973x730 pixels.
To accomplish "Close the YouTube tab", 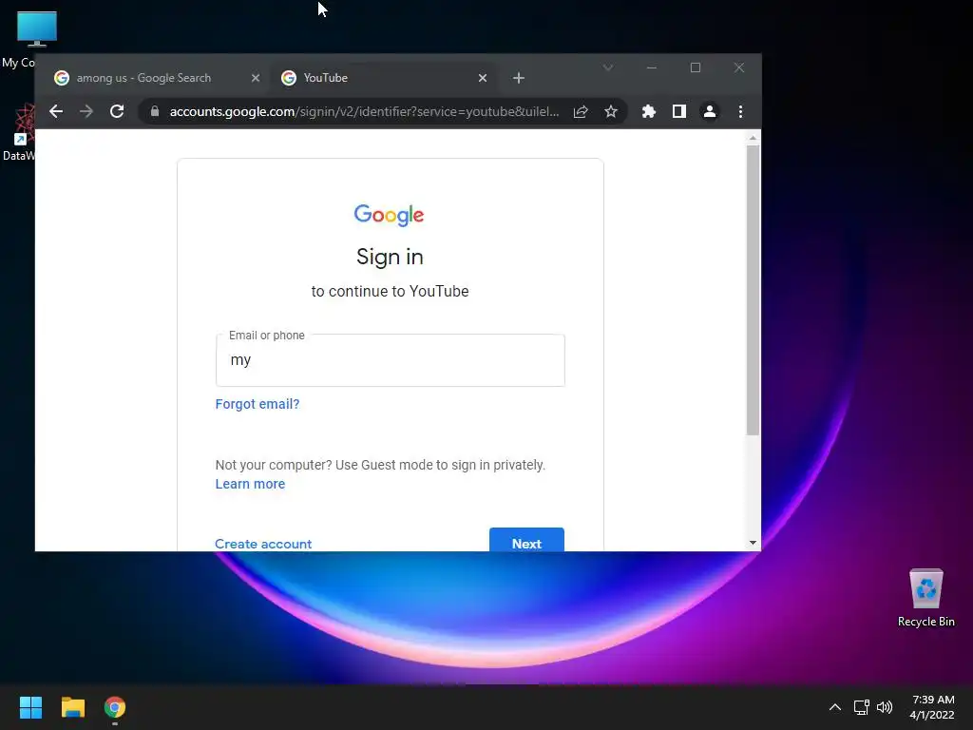I will [483, 78].
